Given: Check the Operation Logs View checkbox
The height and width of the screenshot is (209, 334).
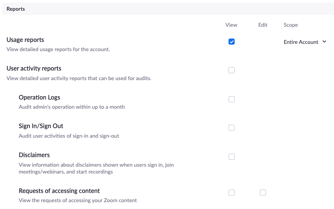Looking at the screenshot, I should pos(232,99).
